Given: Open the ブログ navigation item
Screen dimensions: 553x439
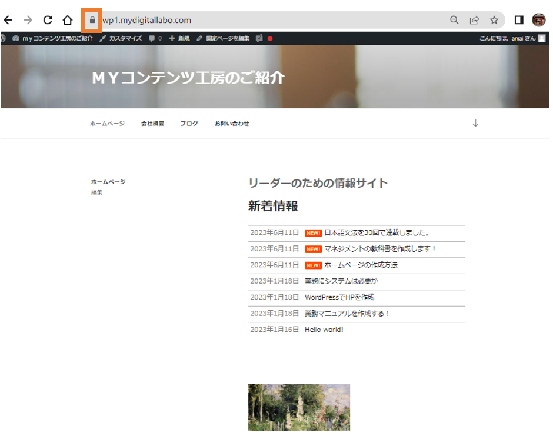Looking at the screenshot, I should (189, 124).
